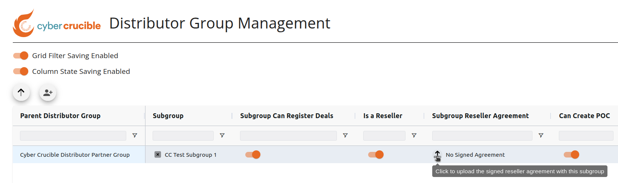Toggle Is a Reseller switch in row

[x=376, y=154]
